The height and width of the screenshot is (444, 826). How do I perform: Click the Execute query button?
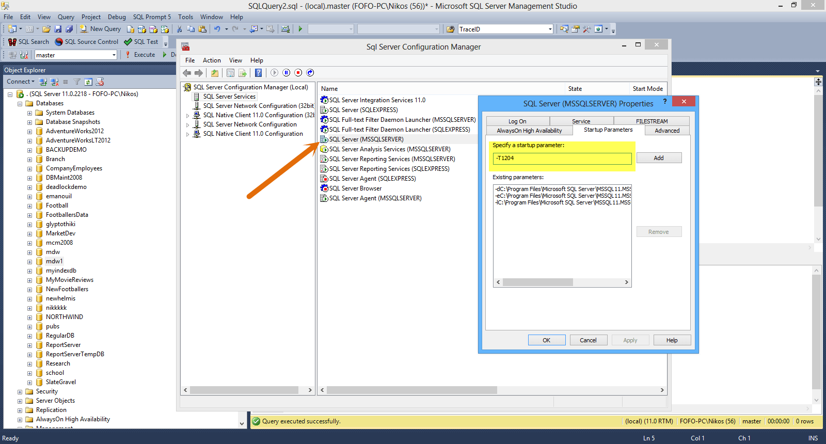point(140,55)
